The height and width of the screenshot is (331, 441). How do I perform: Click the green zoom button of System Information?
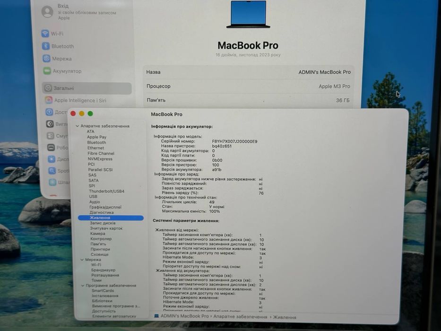tap(90, 113)
